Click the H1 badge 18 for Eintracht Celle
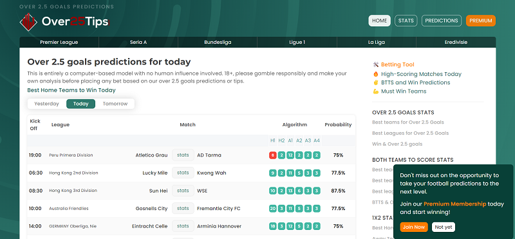The height and width of the screenshot is (239, 515). 272,226
